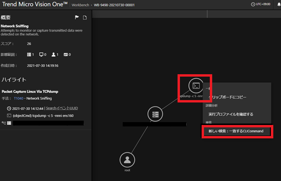Click the server count icon in 影響範囲
Image resolution: width=281 pixels, height=181 pixels.
(x=29, y=55)
